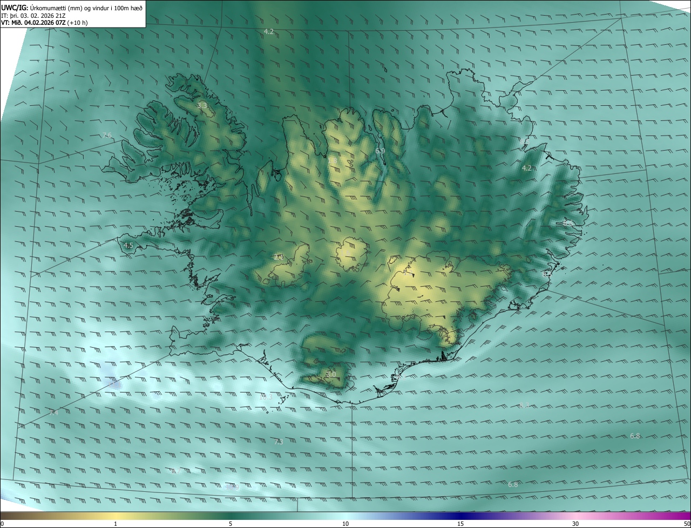Click the color scale tick label 10
This screenshot has height=528, width=691.
[345, 524]
